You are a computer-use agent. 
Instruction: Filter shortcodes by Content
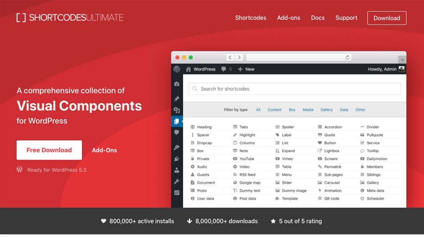(x=274, y=110)
